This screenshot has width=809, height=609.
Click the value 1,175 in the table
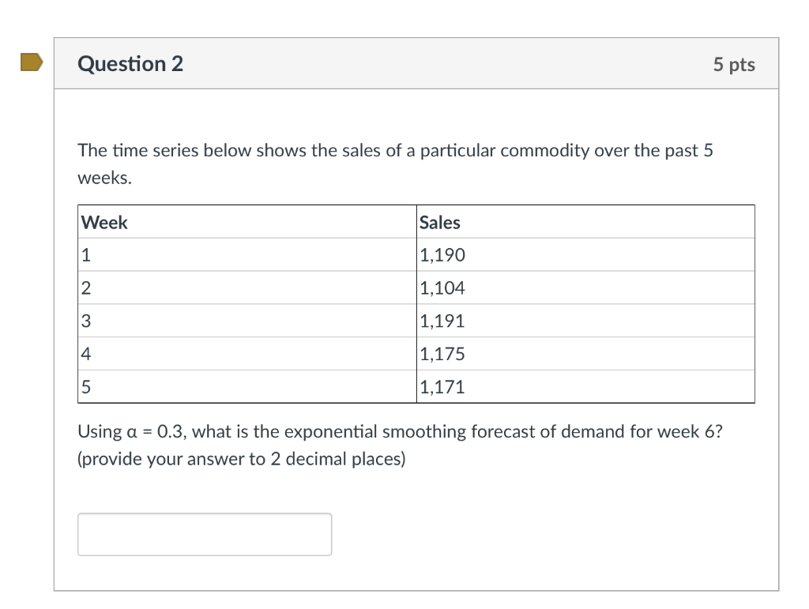[442, 354]
